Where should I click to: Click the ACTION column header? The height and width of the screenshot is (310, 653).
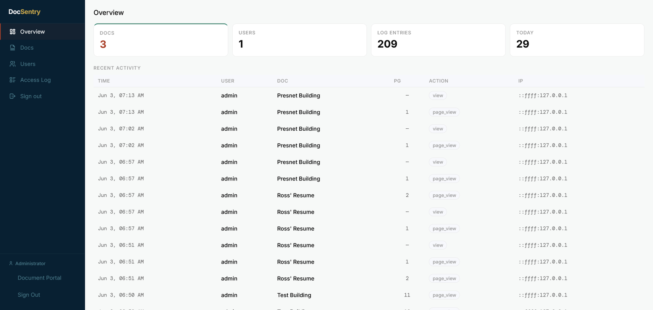pyautogui.click(x=439, y=81)
